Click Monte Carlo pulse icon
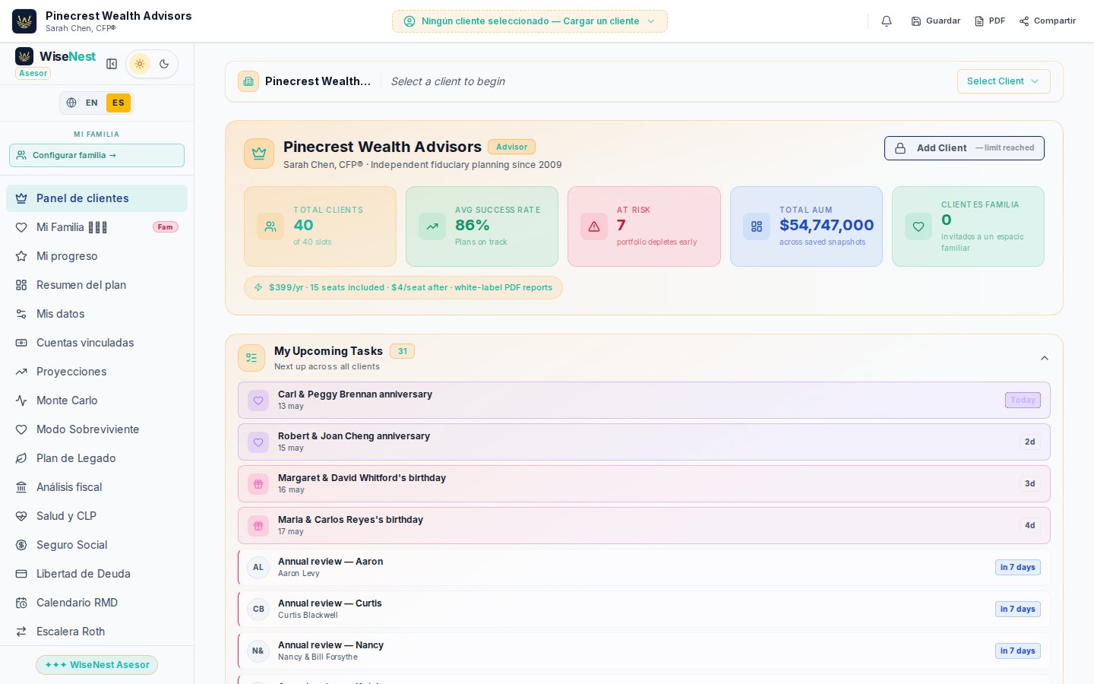1094x684 pixels. click(x=21, y=401)
